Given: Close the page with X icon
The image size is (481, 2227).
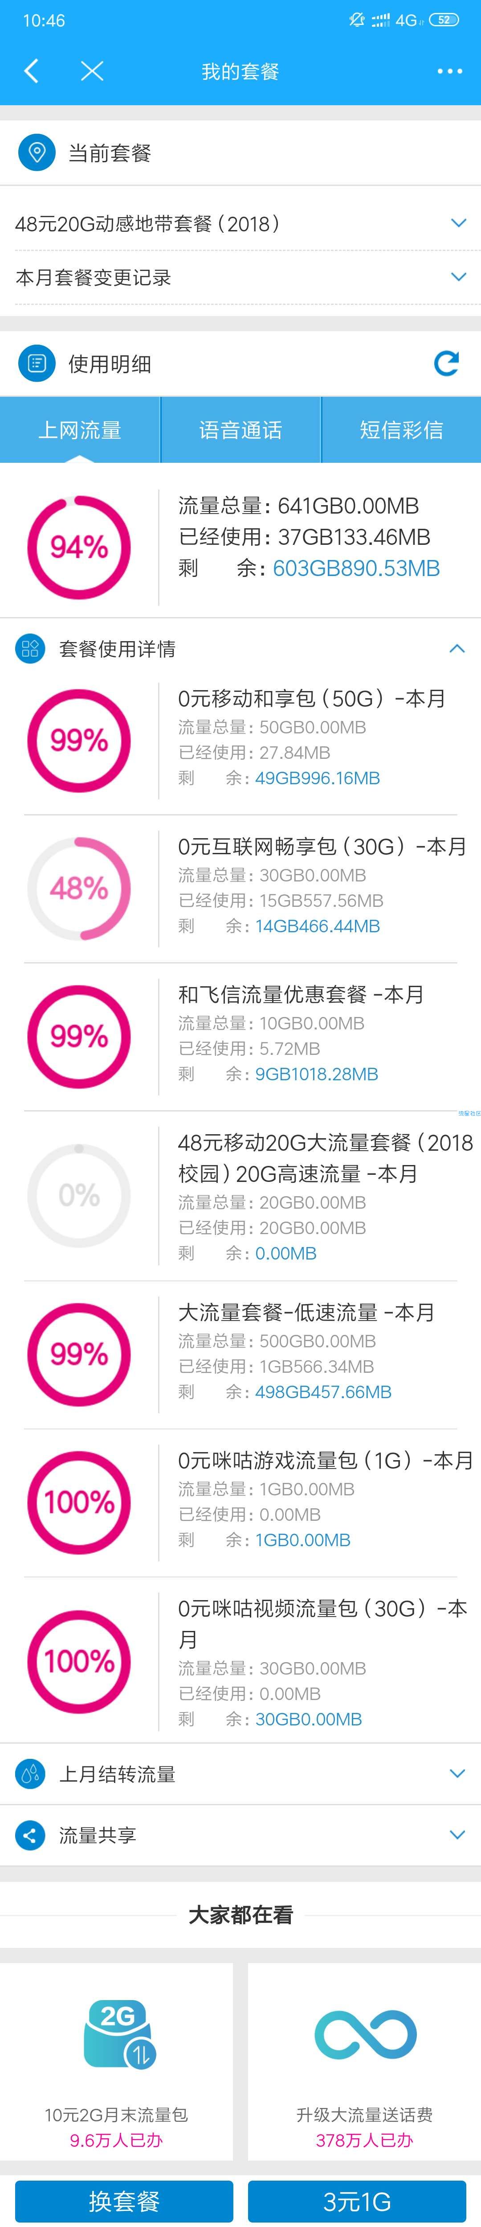Looking at the screenshot, I should coord(92,71).
